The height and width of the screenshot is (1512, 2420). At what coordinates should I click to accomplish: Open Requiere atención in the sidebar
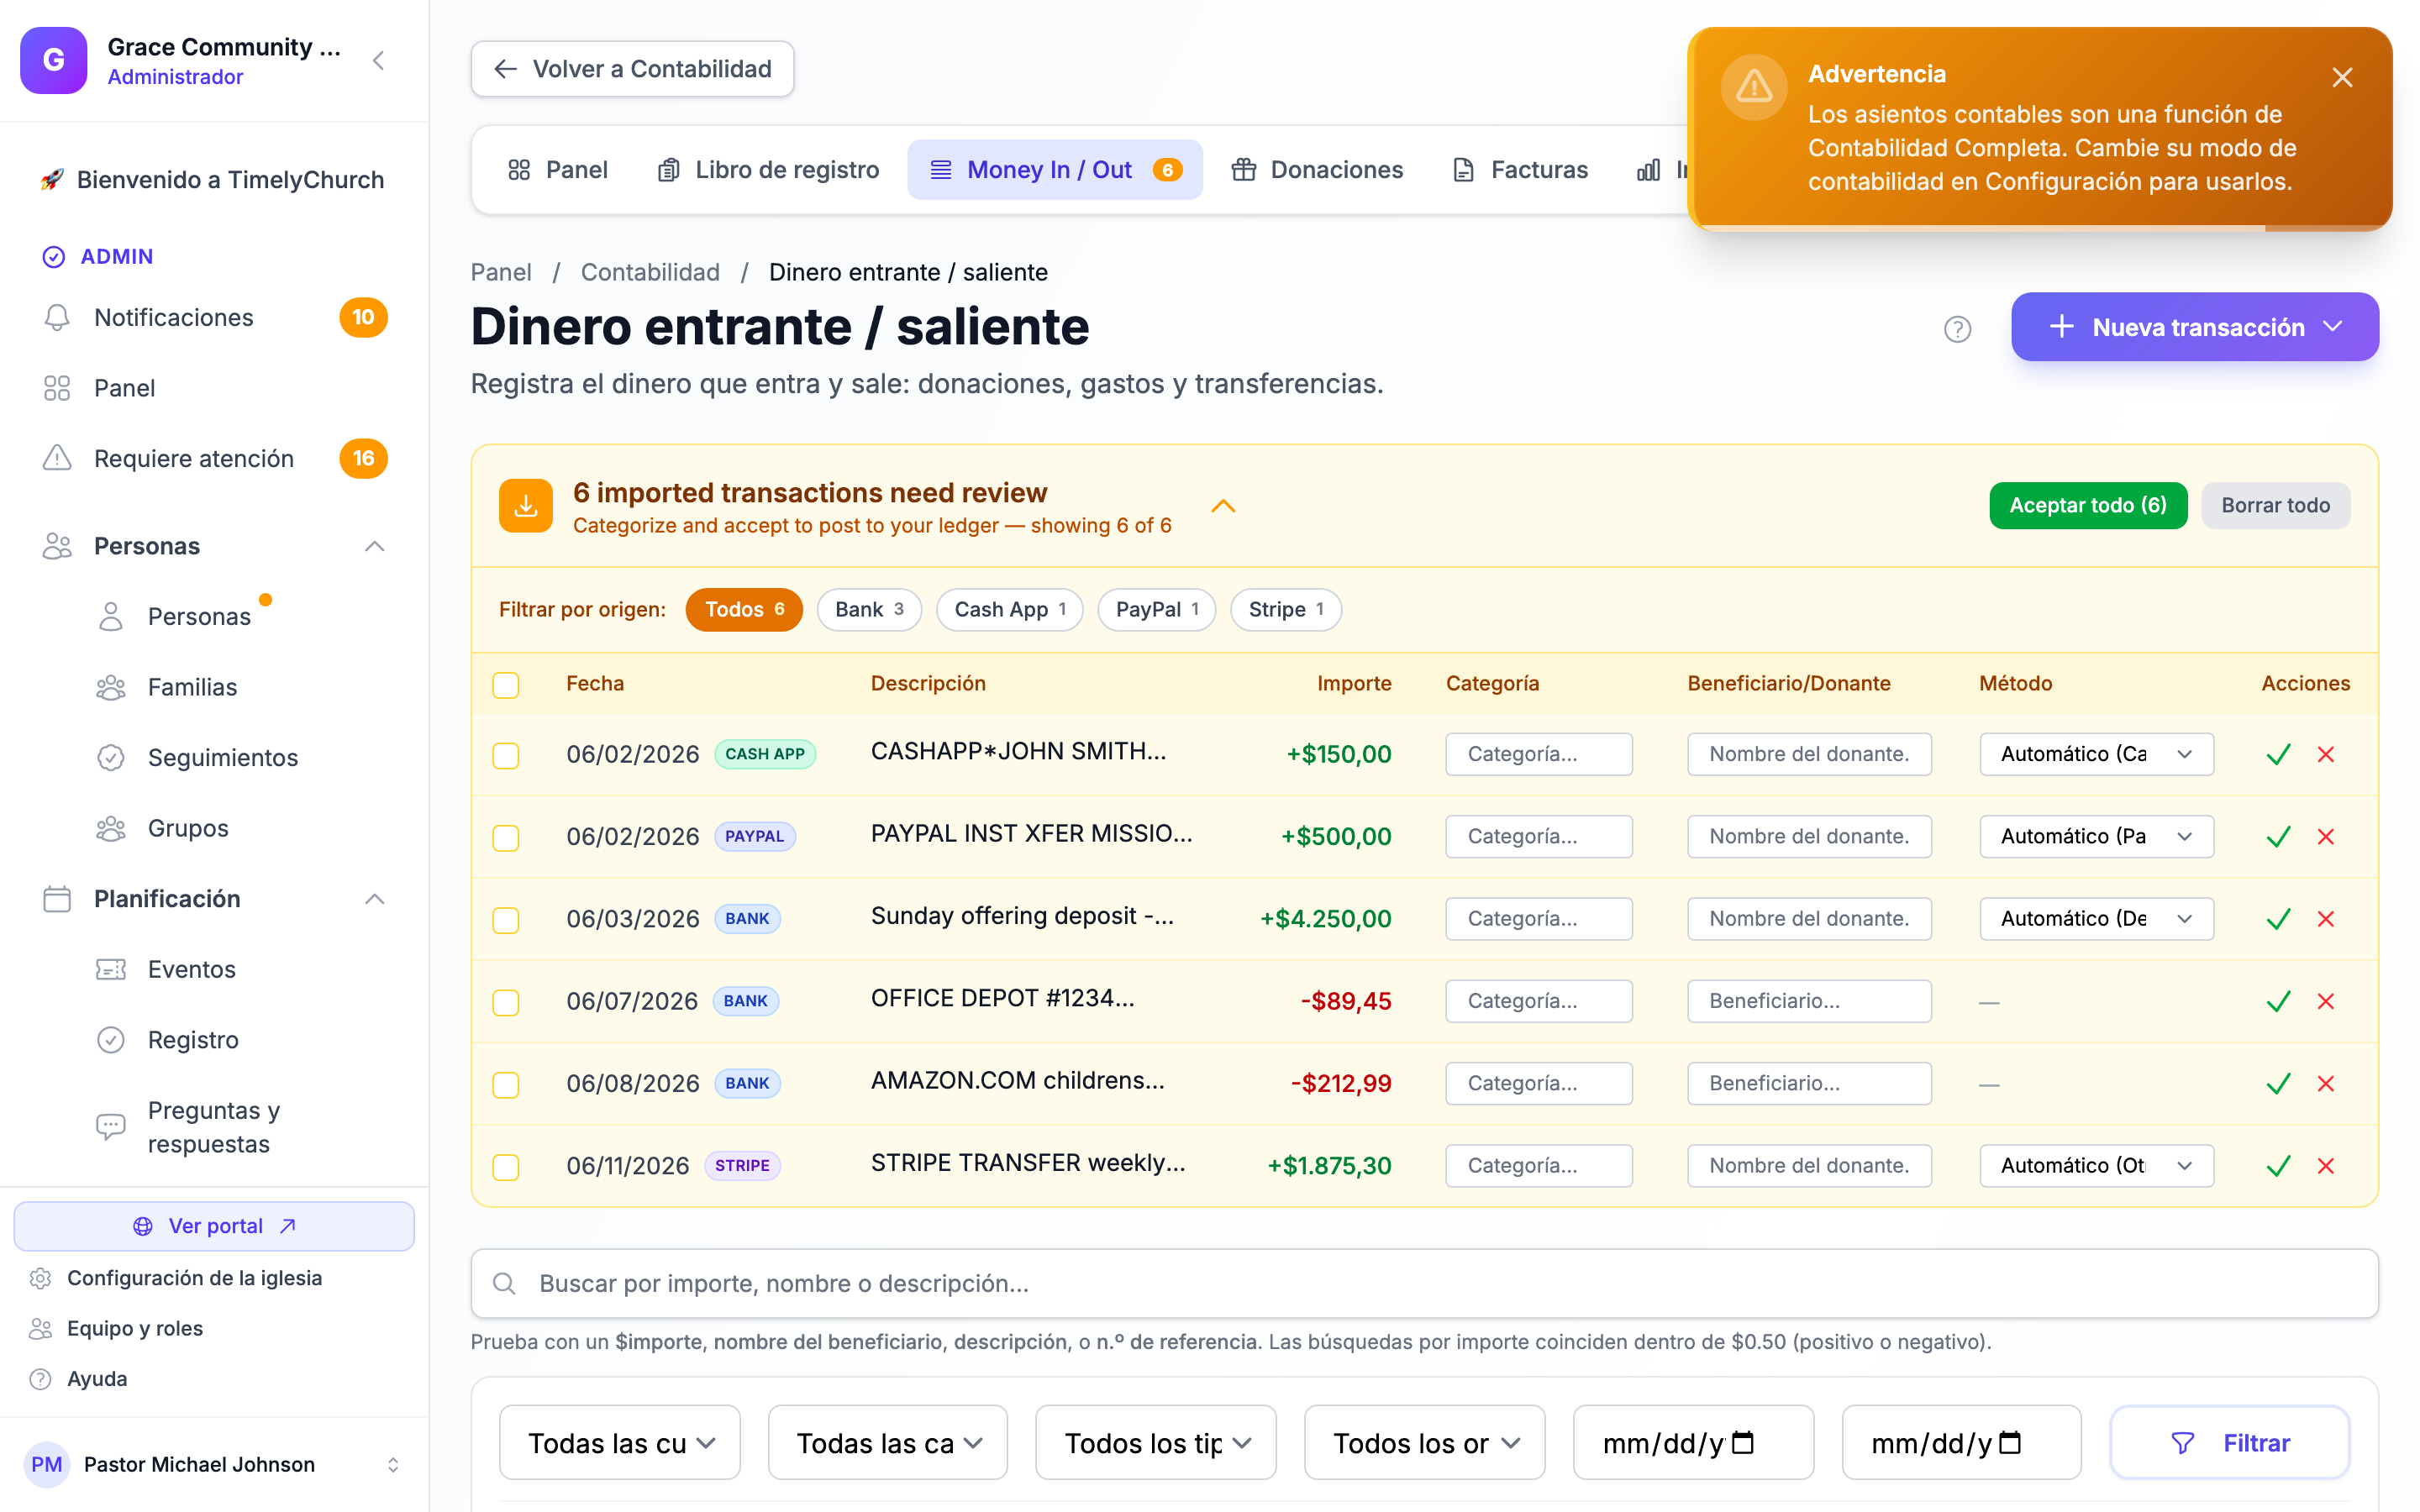point(215,459)
